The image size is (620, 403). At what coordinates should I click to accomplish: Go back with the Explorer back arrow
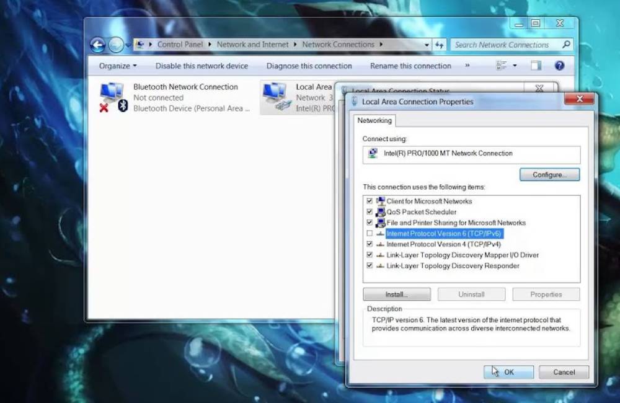pos(98,45)
